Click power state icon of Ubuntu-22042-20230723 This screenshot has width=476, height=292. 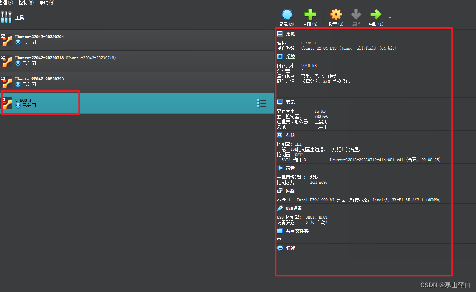18,84
